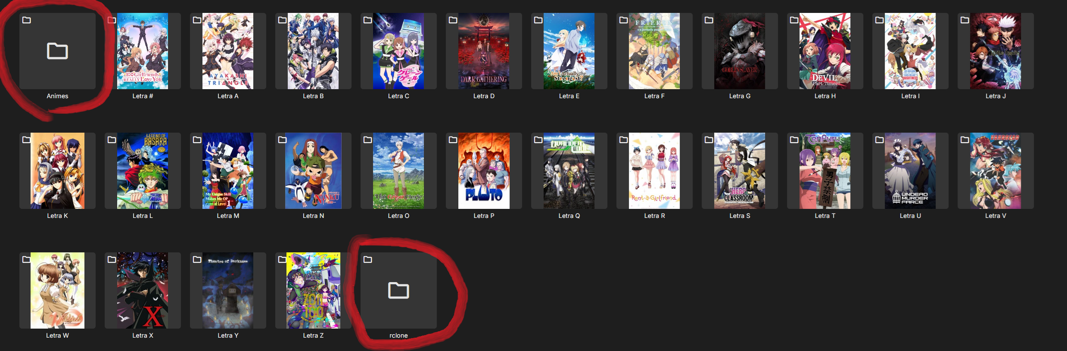Click the small folder badge on Letra W

point(26,259)
